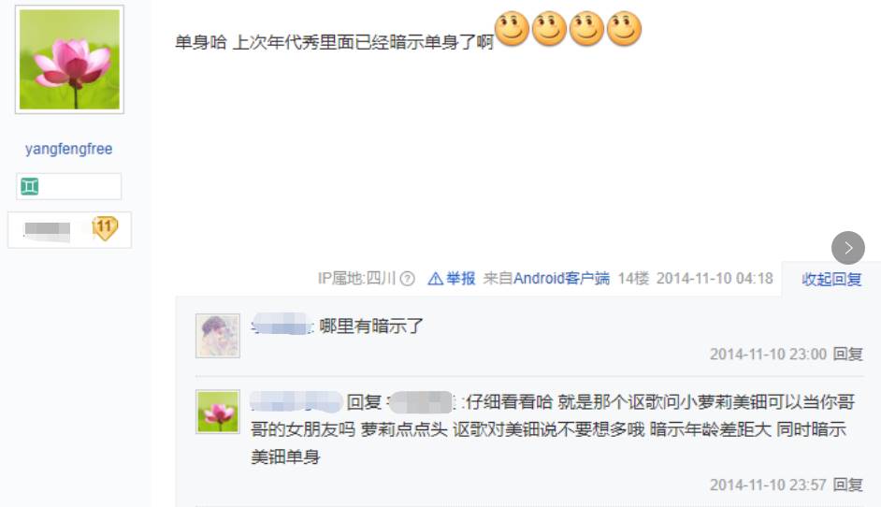Click the IP location help question icon
The image size is (881, 507).
[x=408, y=279]
